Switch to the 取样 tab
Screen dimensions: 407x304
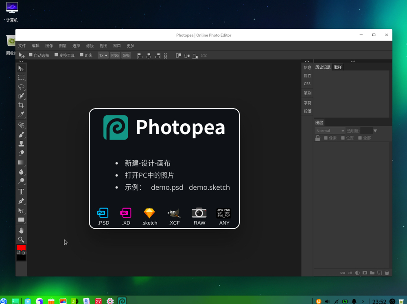tap(338, 67)
